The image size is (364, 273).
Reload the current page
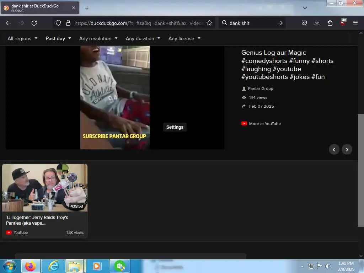pos(34,23)
